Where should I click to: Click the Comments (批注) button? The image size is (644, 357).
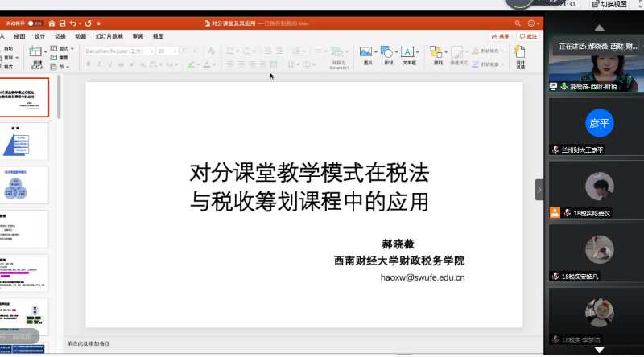pos(528,36)
